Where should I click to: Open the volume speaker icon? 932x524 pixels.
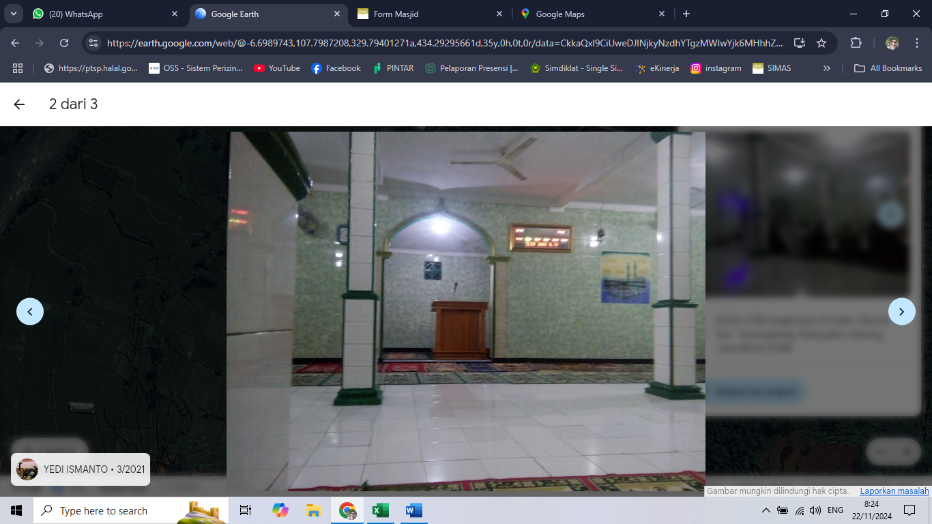(x=815, y=510)
